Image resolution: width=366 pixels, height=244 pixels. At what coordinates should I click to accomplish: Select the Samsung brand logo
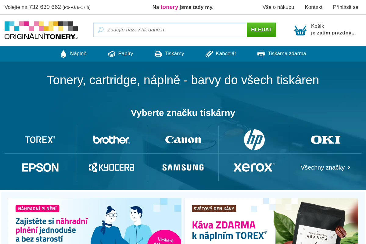[183, 167]
